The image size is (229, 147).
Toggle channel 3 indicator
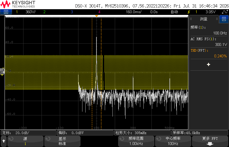[x=72, y=12]
